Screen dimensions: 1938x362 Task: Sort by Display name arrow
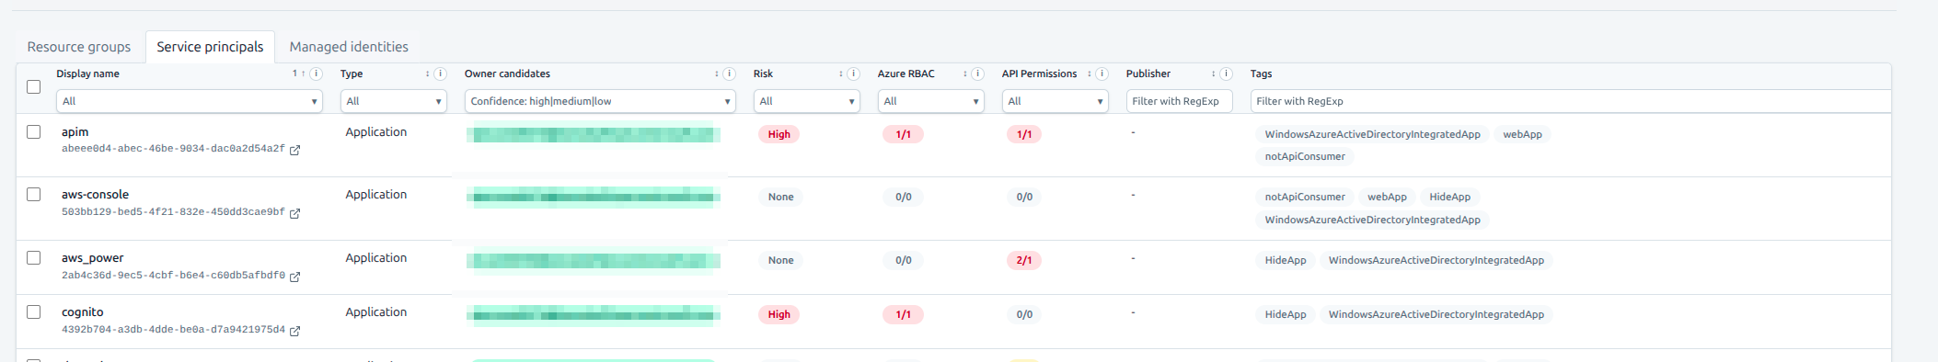tap(303, 74)
